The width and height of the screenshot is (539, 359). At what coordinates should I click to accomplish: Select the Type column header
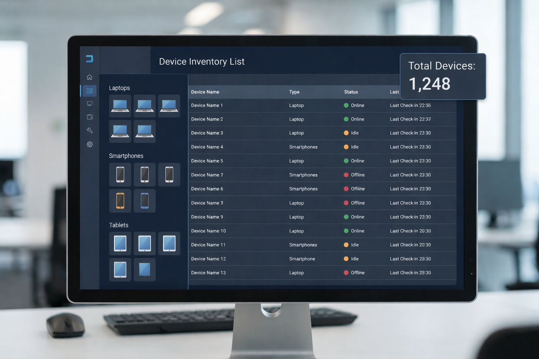294,92
